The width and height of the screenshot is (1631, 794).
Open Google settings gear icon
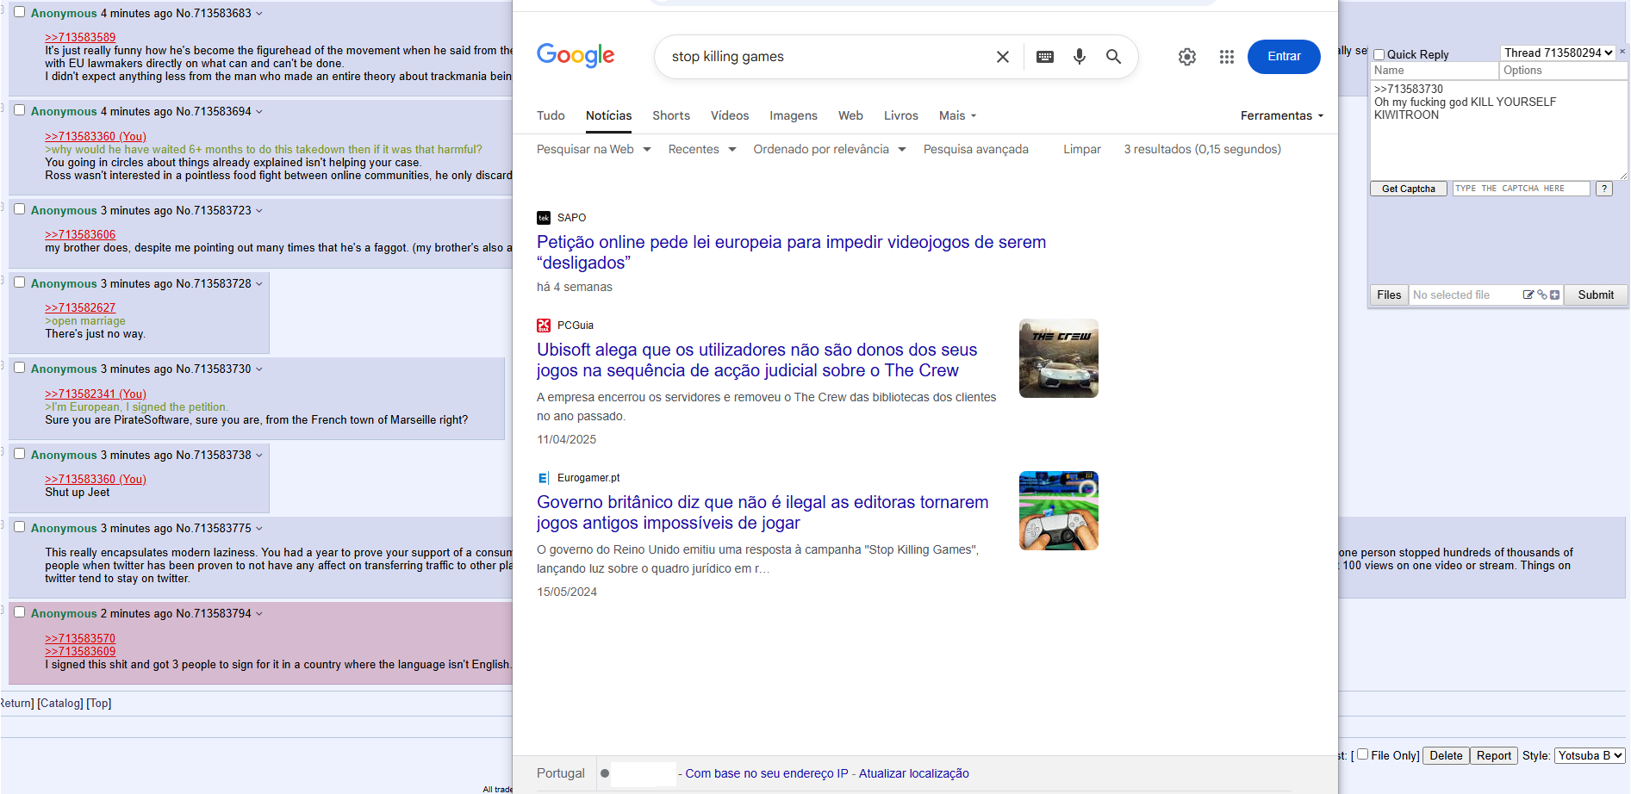pyautogui.click(x=1187, y=57)
